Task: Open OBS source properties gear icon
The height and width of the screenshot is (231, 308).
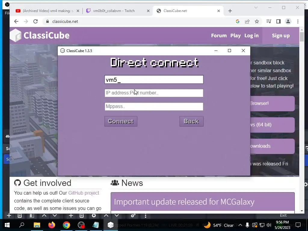Action: pyautogui.click(x=94, y=216)
